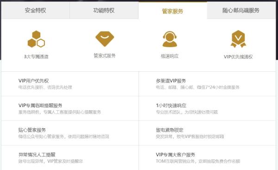
Task: Go to the 随心邮高端服务 tab
Action: [x=241, y=10]
